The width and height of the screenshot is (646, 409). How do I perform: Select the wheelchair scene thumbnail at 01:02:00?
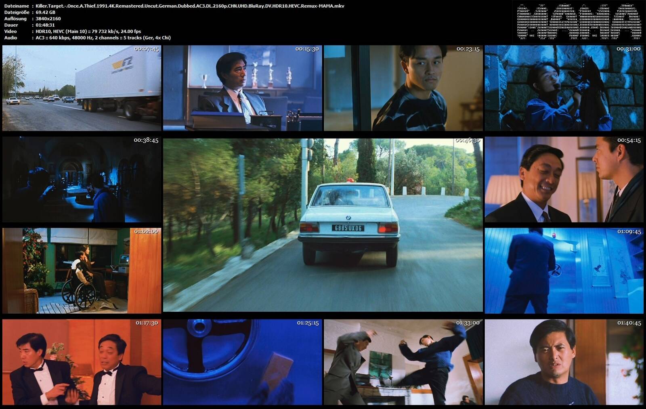(82, 271)
